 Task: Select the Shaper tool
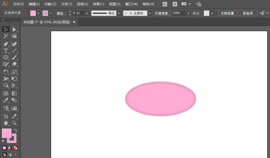coord(6,64)
